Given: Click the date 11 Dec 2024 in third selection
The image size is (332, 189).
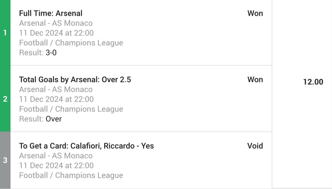Looking at the screenshot, I should click(x=41, y=165).
